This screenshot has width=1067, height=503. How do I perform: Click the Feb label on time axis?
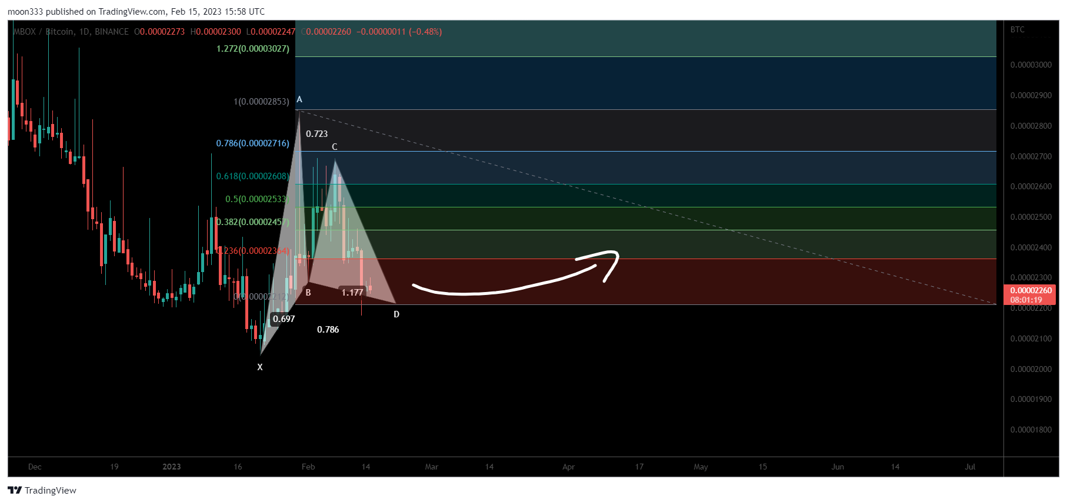(x=308, y=467)
